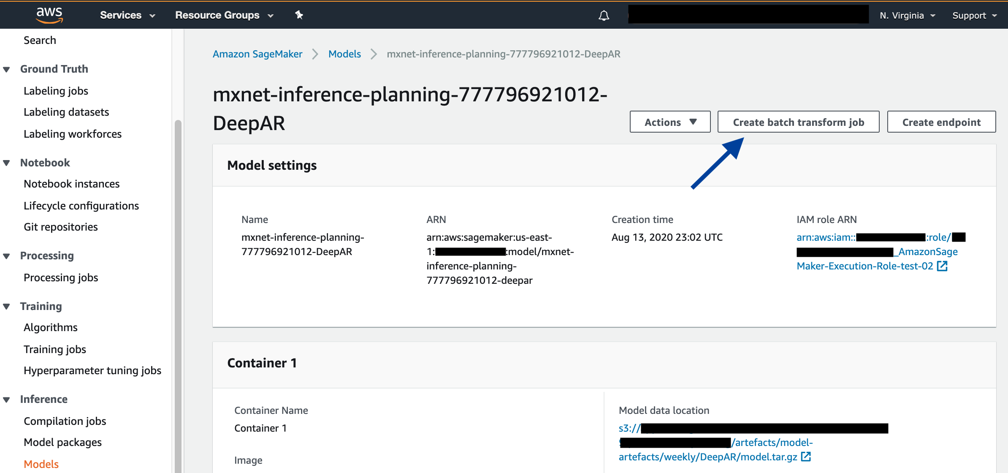Click the pin shortcut icon in navbar
The image size is (1008, 473).
coord(299,15)
